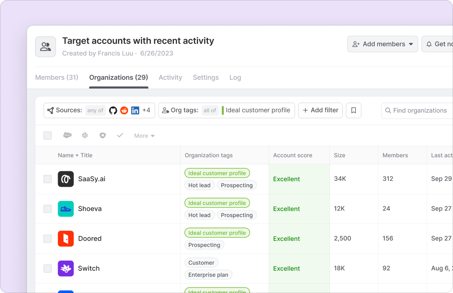Switch to the Members (31) tab

click(x=57, y=78)
